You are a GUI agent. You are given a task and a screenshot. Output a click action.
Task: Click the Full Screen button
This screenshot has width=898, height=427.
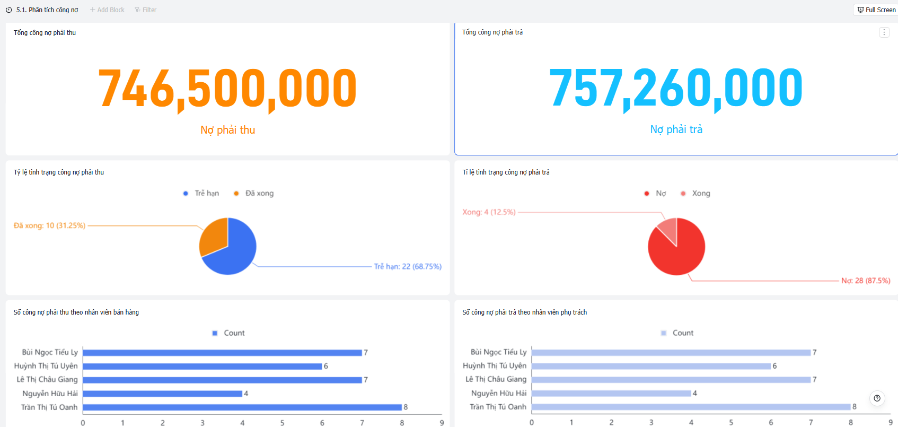pos(876,10)
